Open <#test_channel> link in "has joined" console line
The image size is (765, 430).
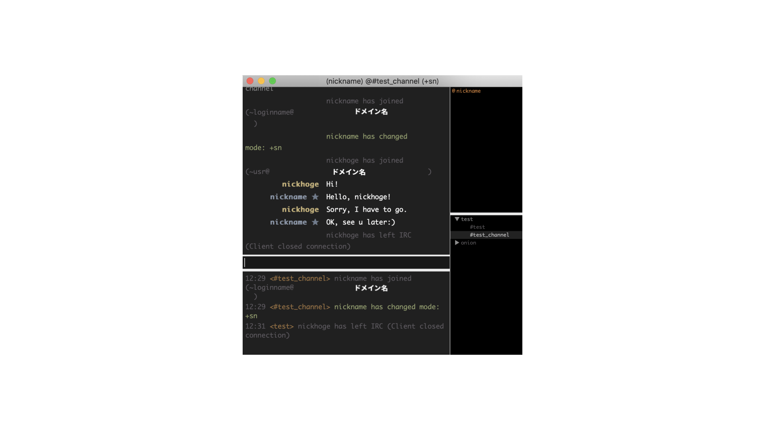tap(300, 278)
